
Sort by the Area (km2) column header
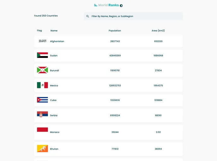(x=158, y=31)
